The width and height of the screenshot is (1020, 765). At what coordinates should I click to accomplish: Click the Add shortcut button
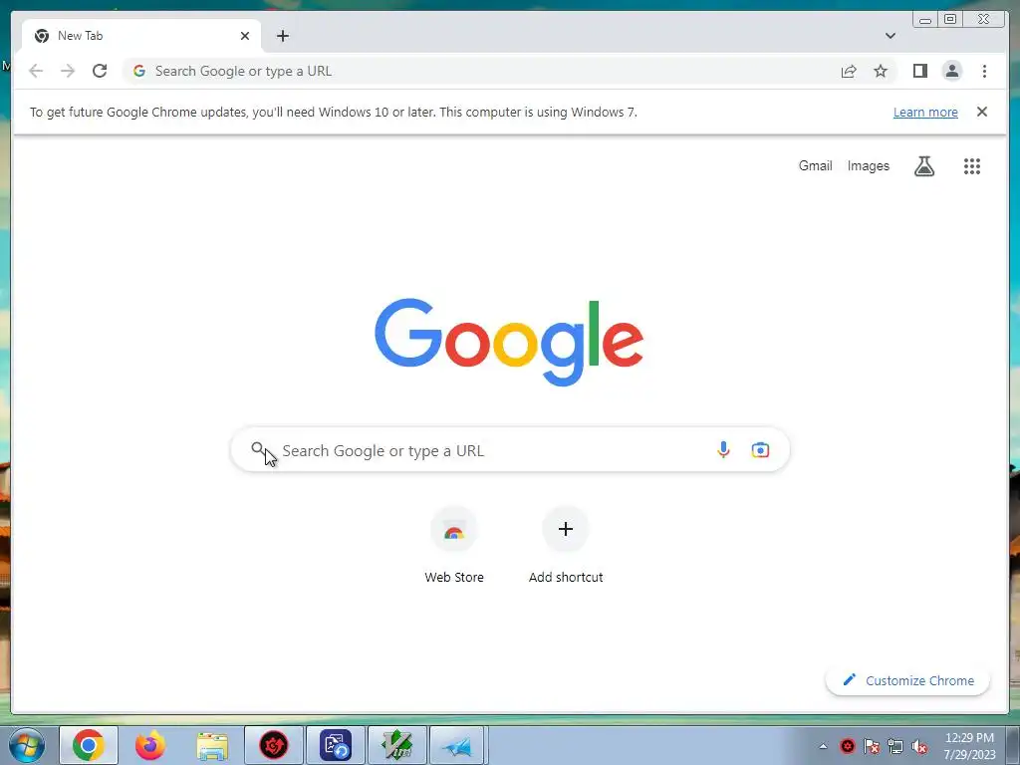click(566, 545)
